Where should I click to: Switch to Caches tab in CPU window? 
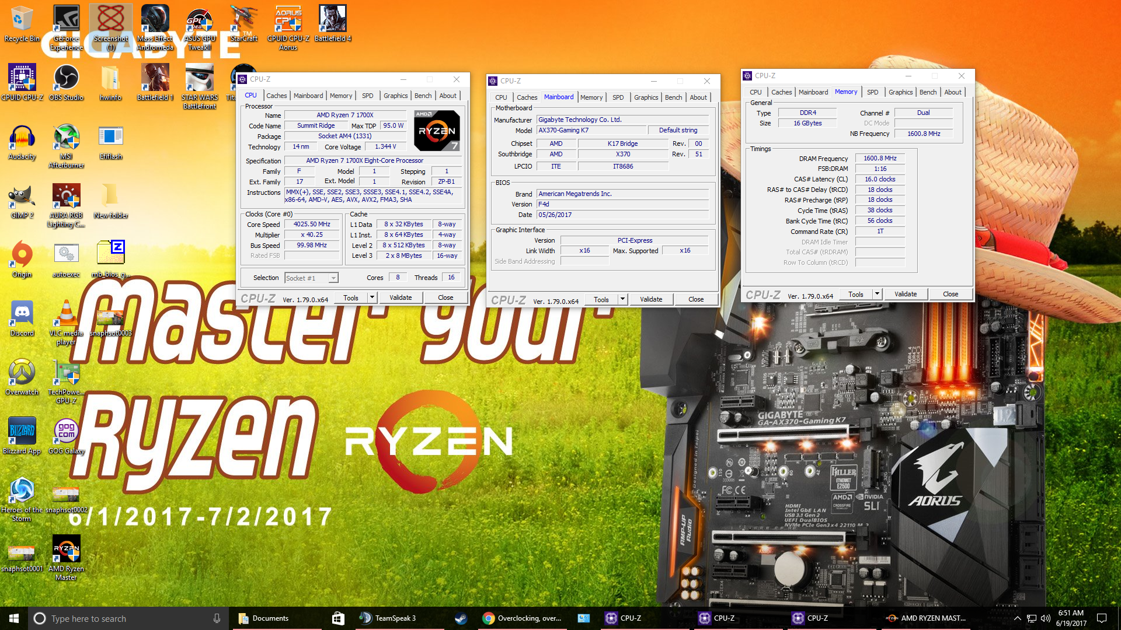pyautogui.click(x=276, y=96)
